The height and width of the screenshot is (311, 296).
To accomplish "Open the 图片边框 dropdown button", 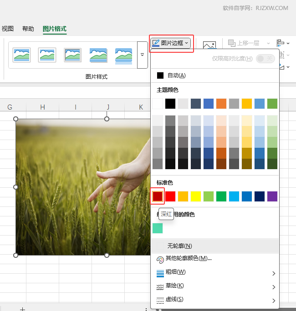I will click(x=170, y=43).
